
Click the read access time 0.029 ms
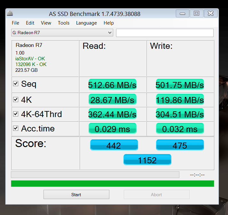(112, 129)
